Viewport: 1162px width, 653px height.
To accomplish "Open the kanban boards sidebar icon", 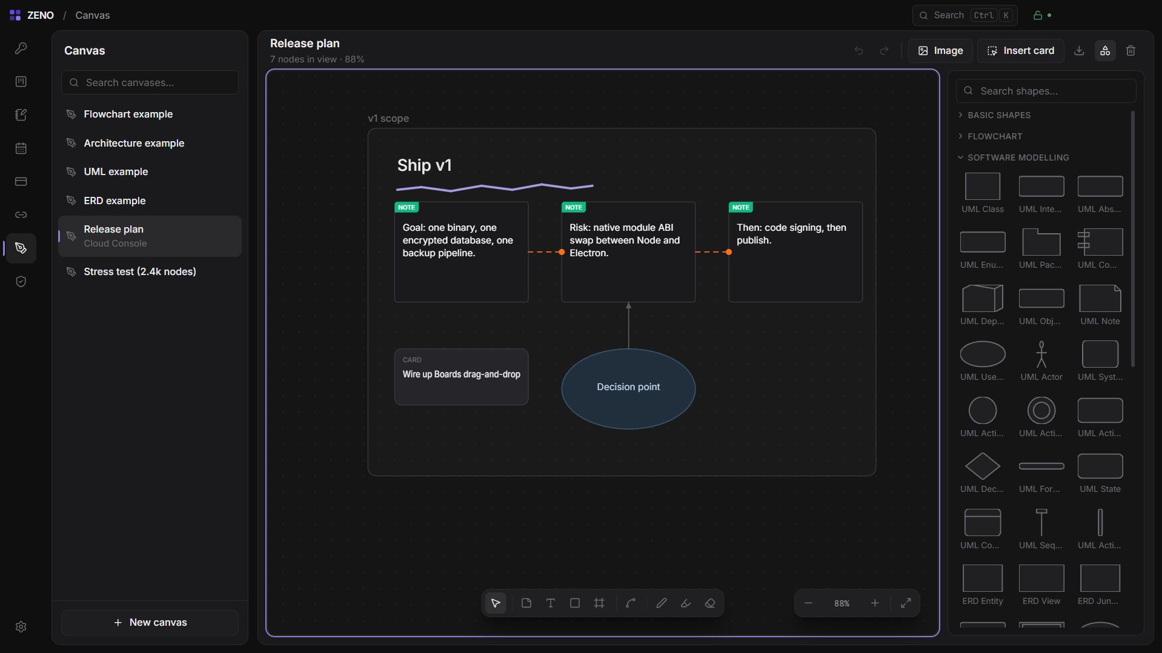I will [x=21, y=82].
